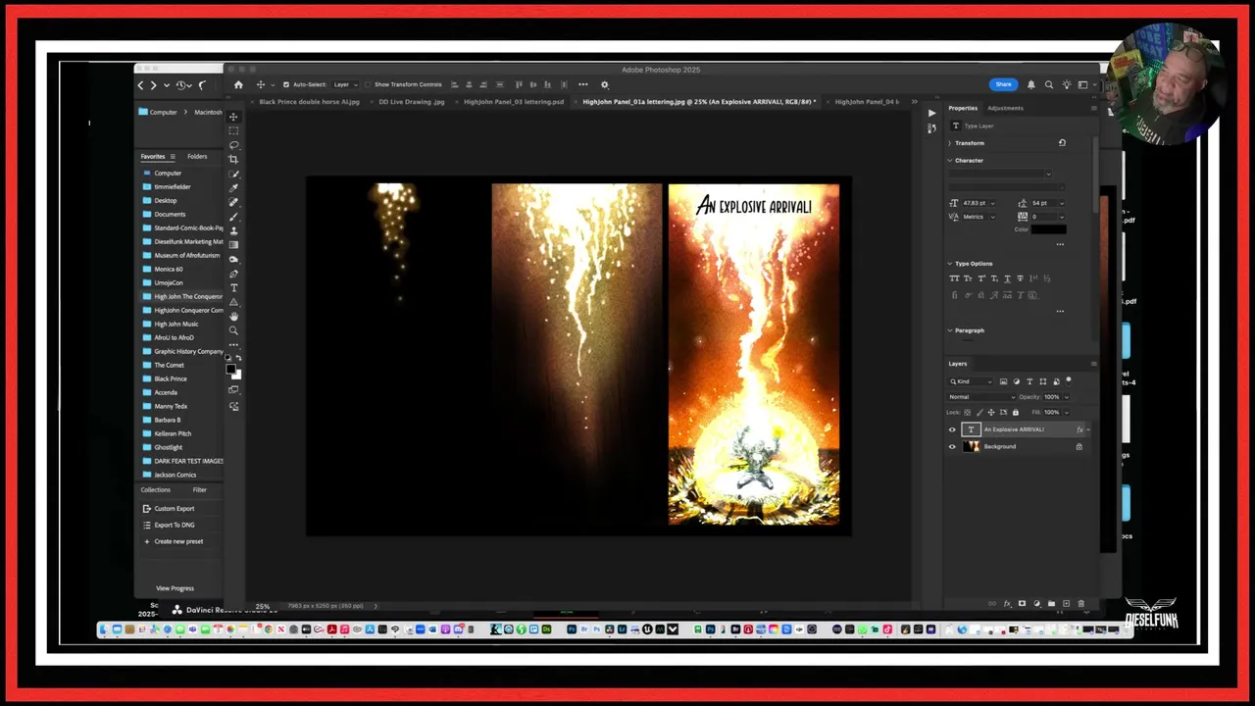The image size is (1255, 706).
Task: Select the Eyedropper tool
Action: click(x=233, y=189)
